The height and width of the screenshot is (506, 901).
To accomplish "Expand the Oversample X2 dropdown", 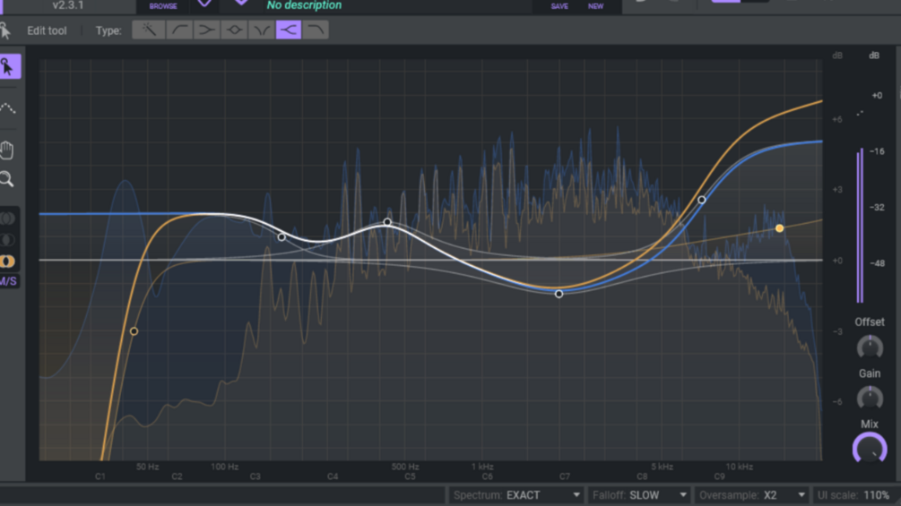I will pyautogui.click(x=751, y=495).
